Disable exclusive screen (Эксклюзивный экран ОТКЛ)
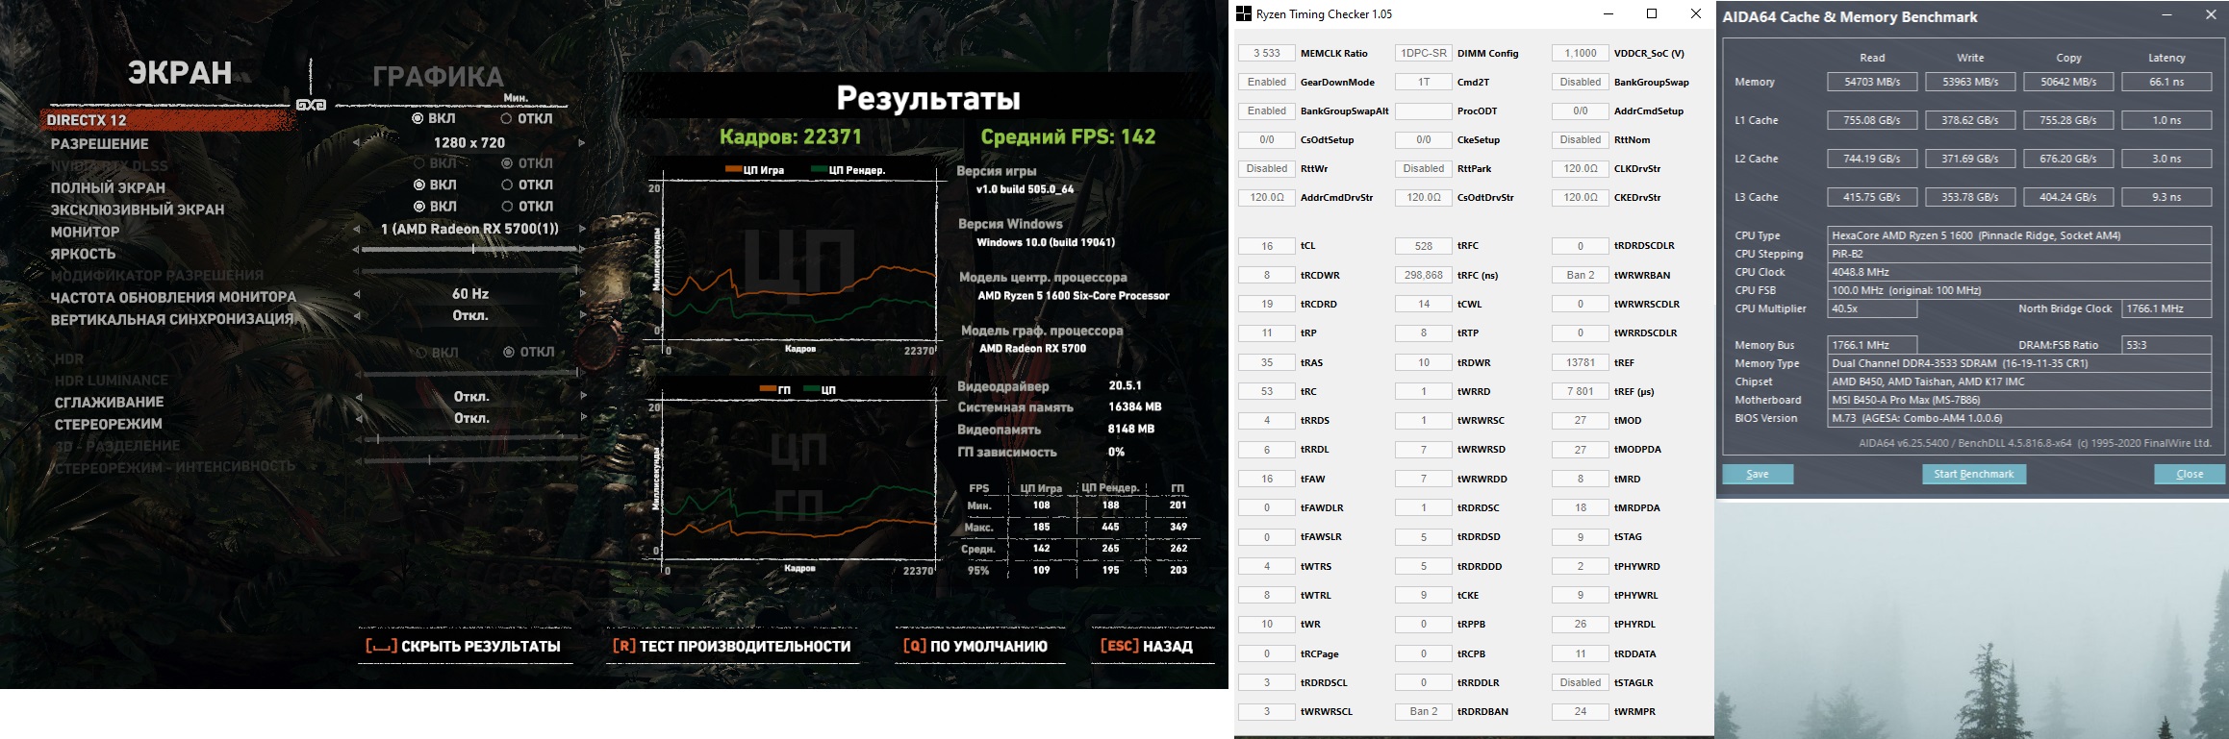 tap(526, 207)
